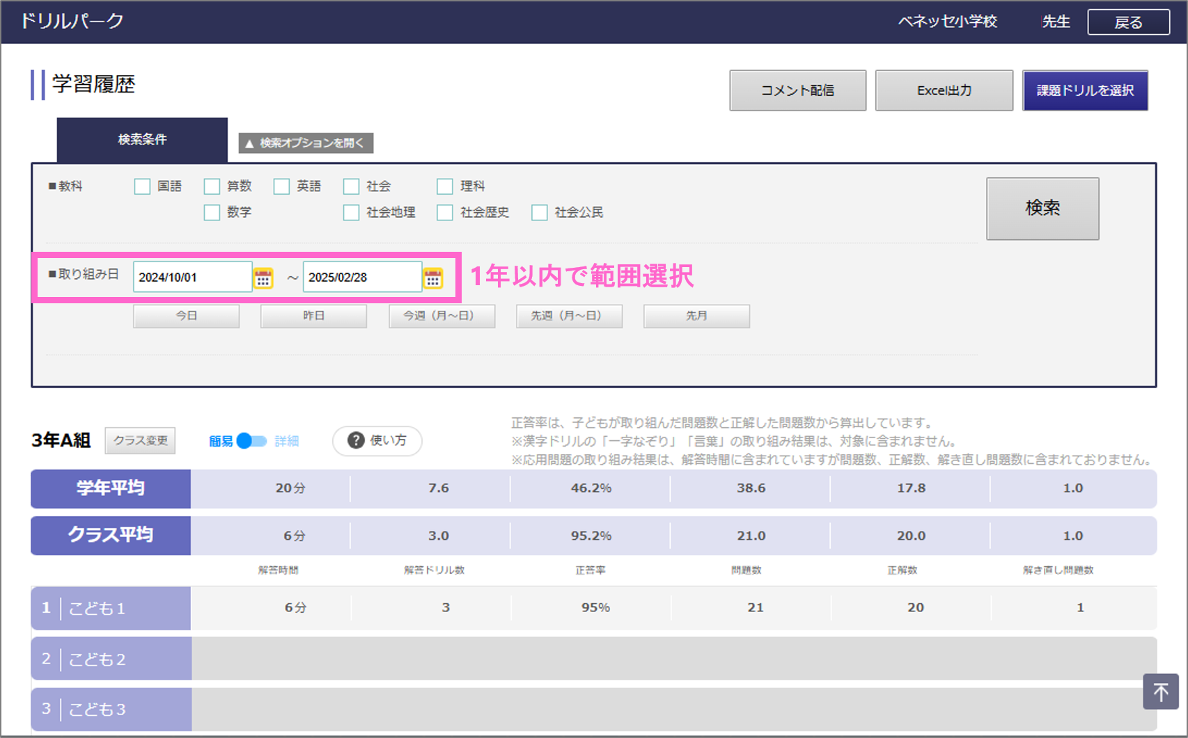The width and height of the screenshot is (1188, 738).
Task: Click the 検索 search button
Action: point(1042,208)
